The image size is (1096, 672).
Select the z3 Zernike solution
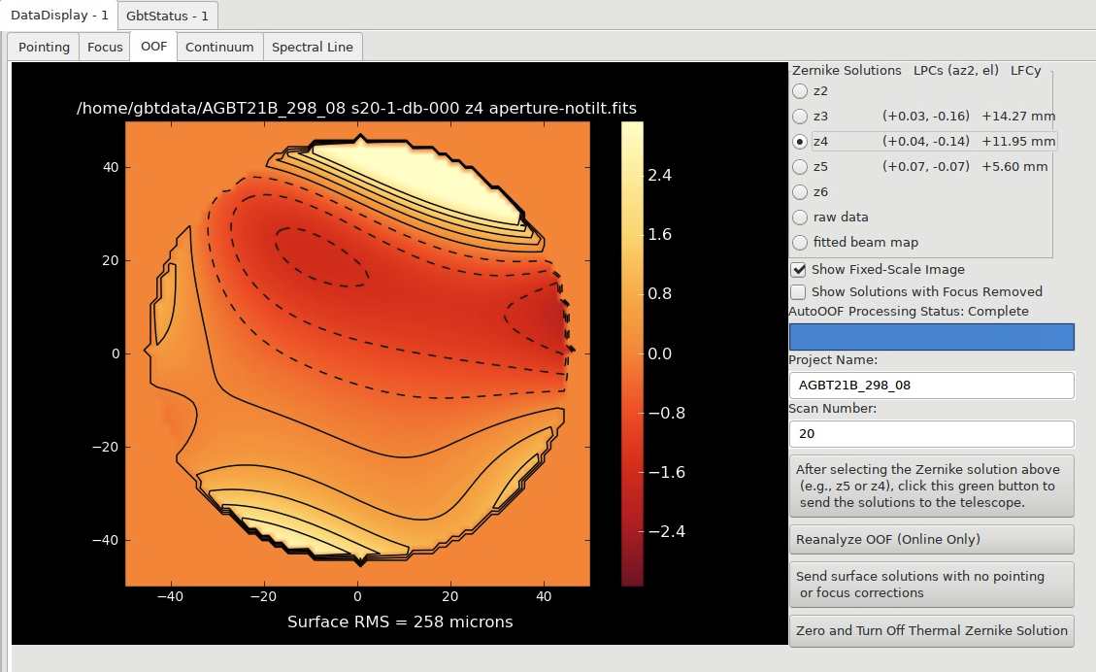tap(800, 117)
